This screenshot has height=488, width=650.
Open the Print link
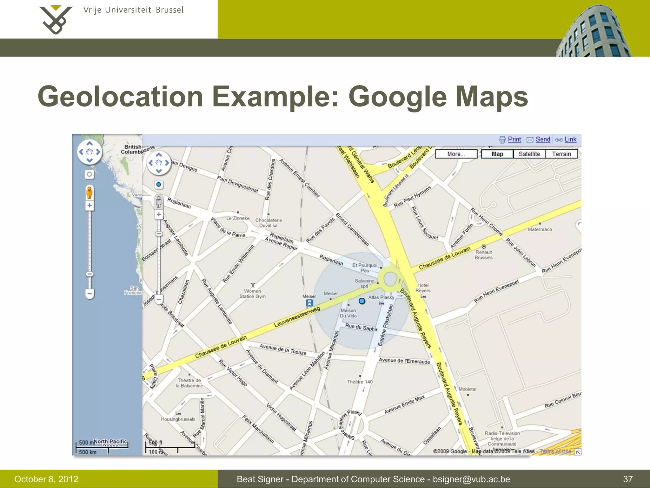[514, 139]
